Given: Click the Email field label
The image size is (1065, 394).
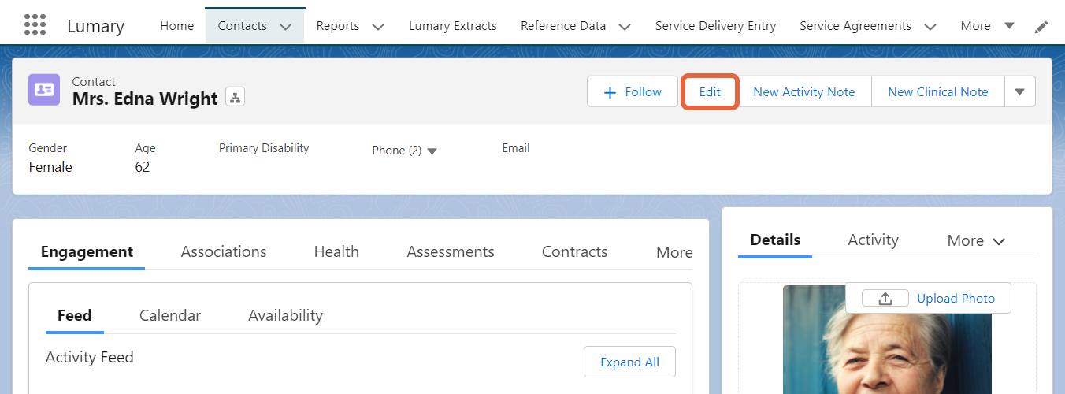Looking at the screenshot, I should 516,148.
